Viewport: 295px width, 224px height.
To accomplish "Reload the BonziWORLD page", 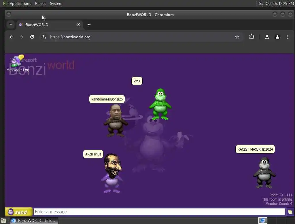I will [x=32, y=37].
